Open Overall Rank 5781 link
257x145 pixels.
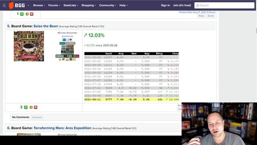(x=101, y=27)
